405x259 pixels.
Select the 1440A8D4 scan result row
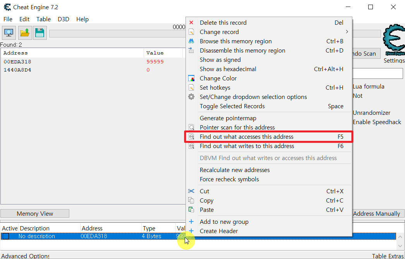93,70
